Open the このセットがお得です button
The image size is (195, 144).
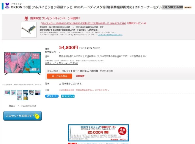(23, 116)
